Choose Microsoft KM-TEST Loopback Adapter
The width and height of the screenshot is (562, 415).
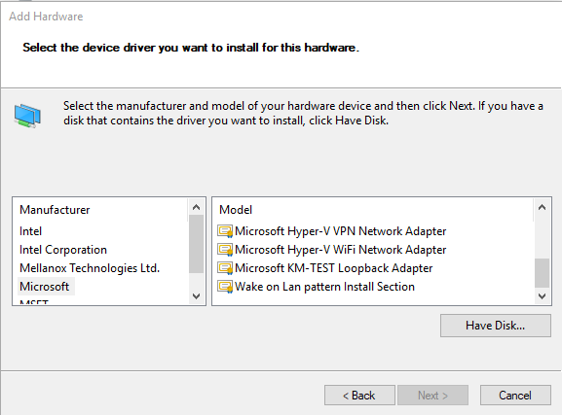tap(334, 268)
